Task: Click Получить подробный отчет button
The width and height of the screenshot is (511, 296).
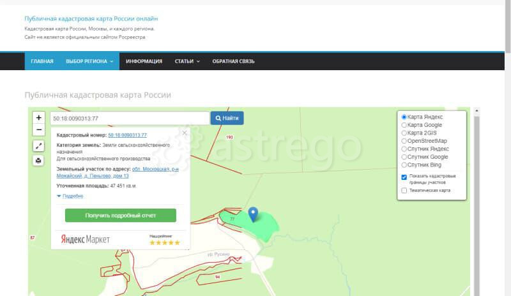Action: [x=121, y=215]
